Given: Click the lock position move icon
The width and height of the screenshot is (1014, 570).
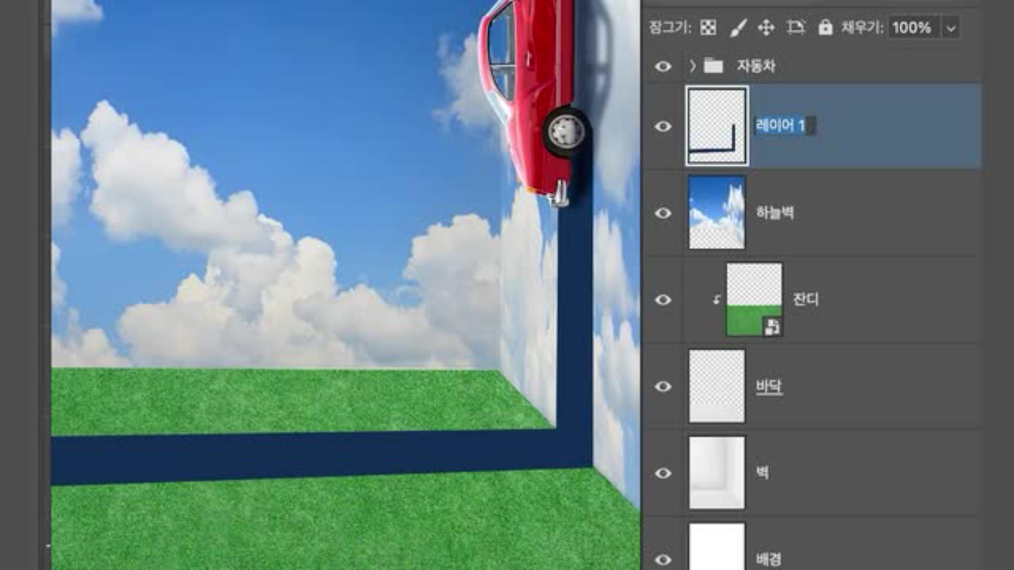Looking at the screenshot, I should click(766, 27).
